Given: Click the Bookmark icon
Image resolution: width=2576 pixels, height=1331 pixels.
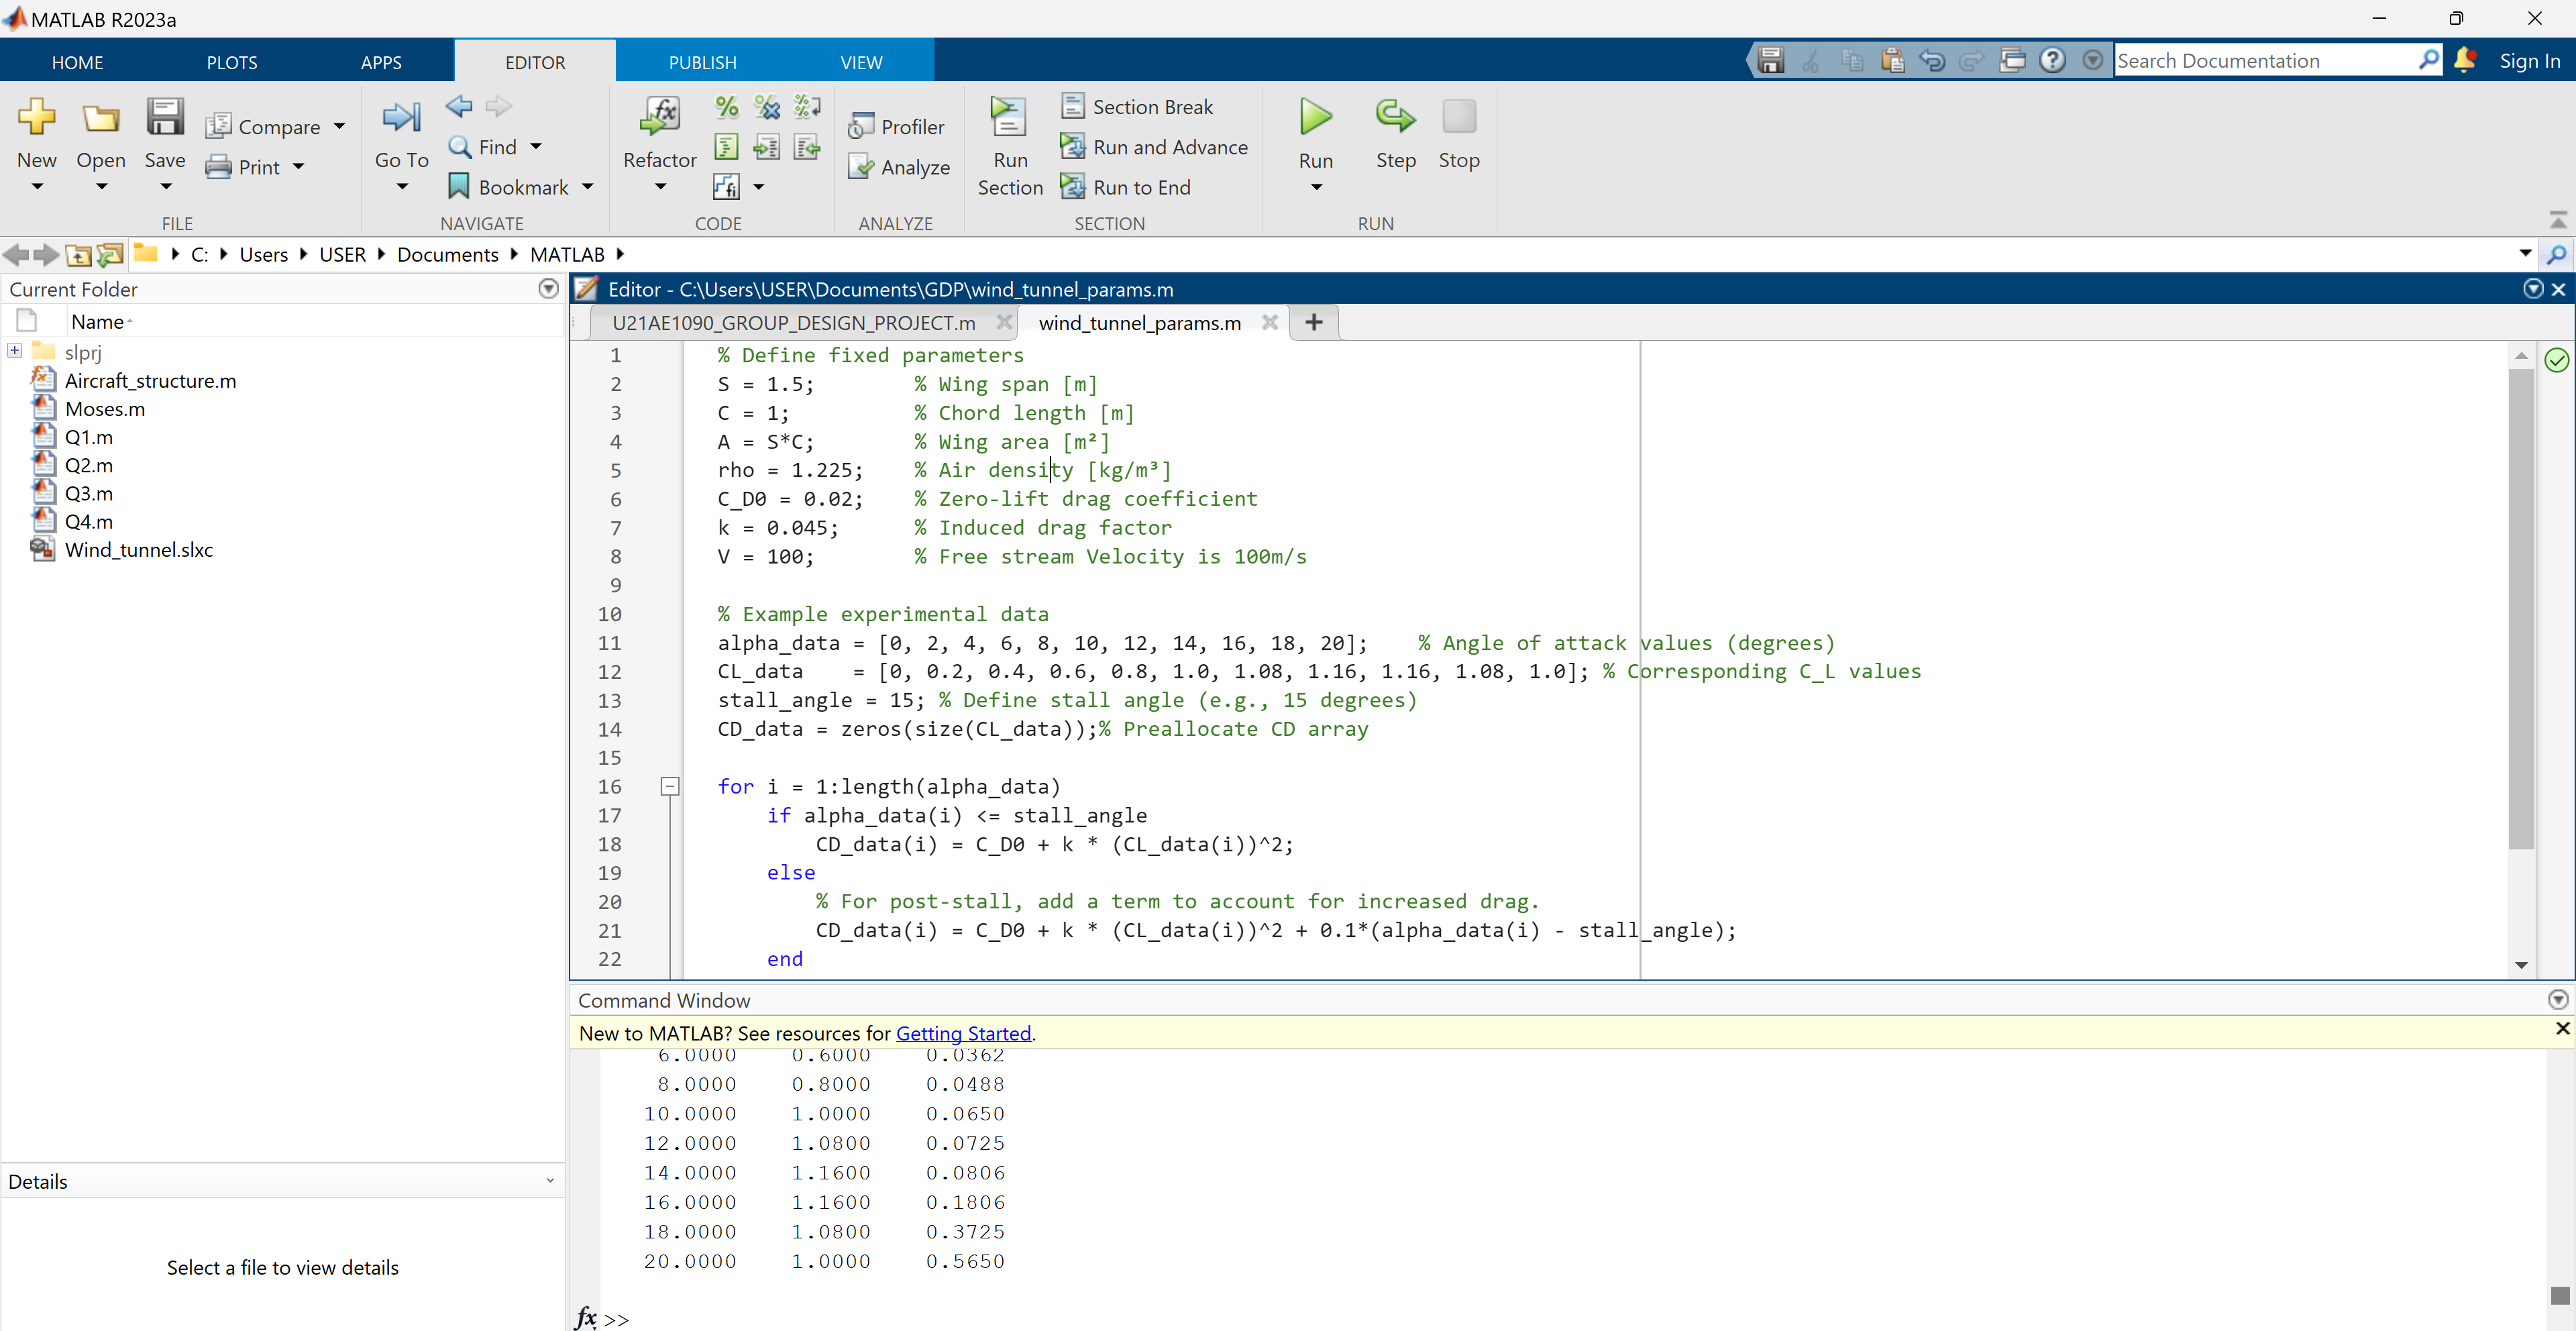Looking at the screenshot, I should tap(459, 187).
